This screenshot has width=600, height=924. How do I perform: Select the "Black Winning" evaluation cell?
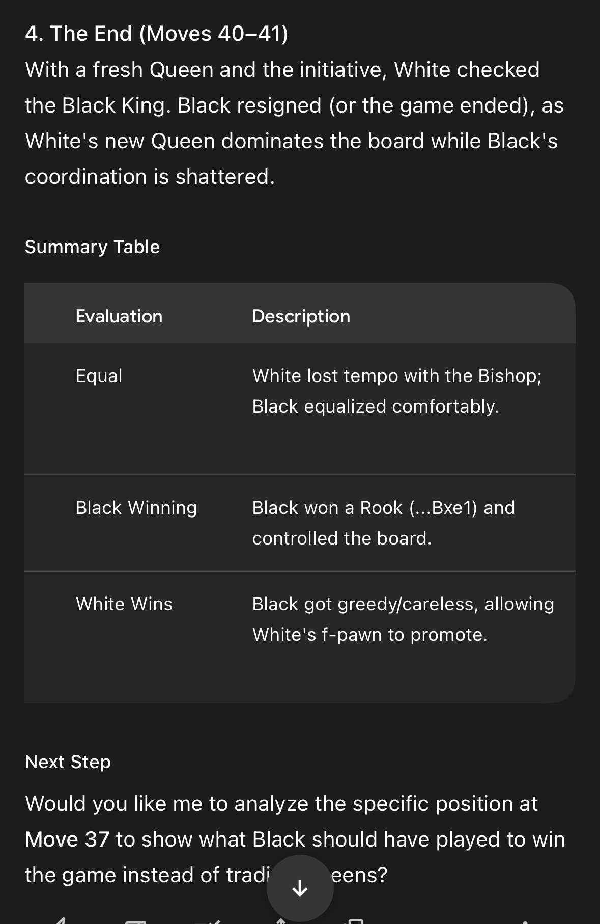(x=136, y=508)
